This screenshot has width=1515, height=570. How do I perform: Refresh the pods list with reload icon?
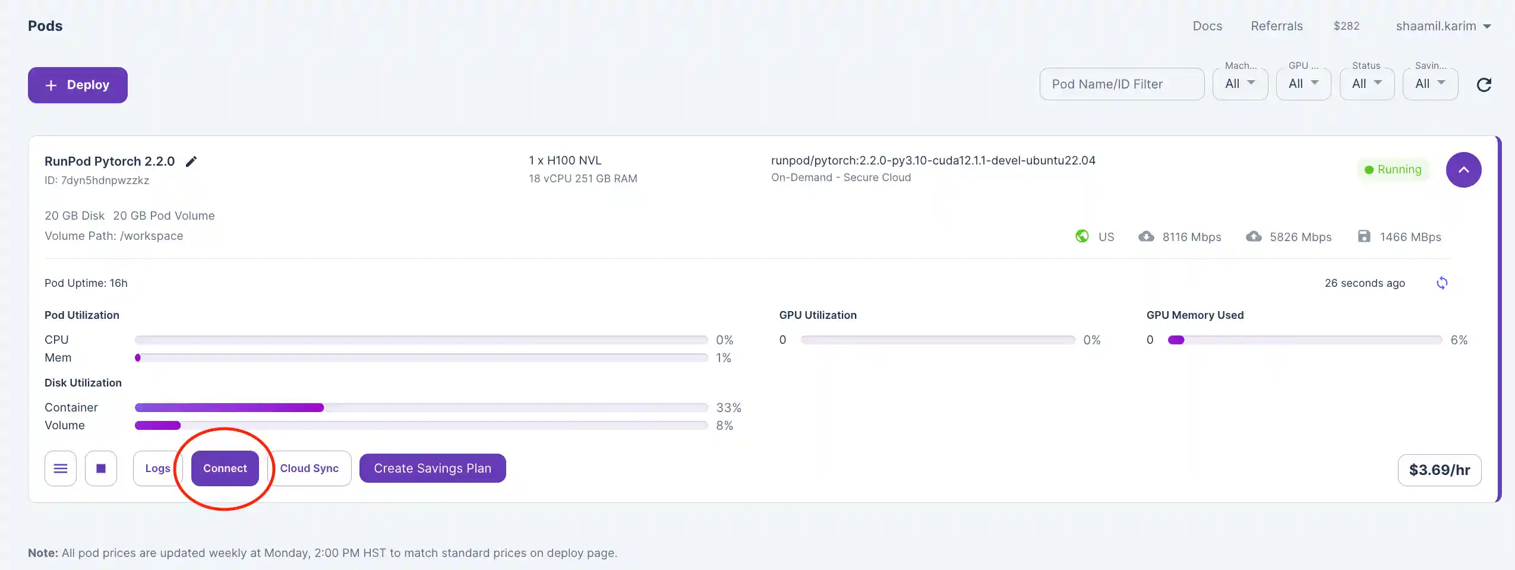[1484, 85]
